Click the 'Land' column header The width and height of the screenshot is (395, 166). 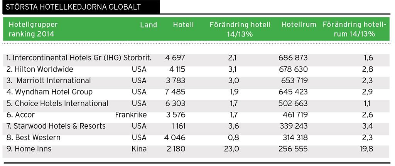click(x=149, y=25)
